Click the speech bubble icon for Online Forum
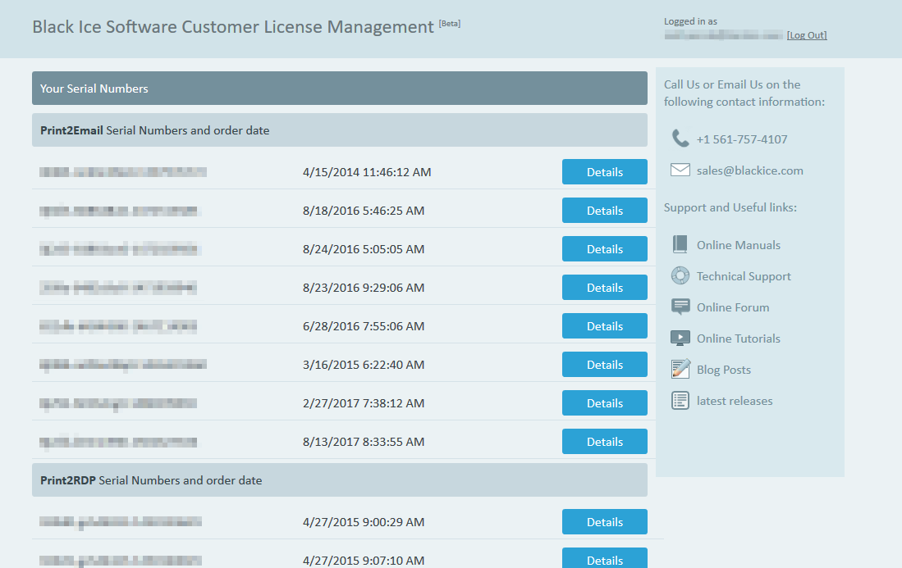The width and height of the screenshot is (902, 568). pos(680,307)
